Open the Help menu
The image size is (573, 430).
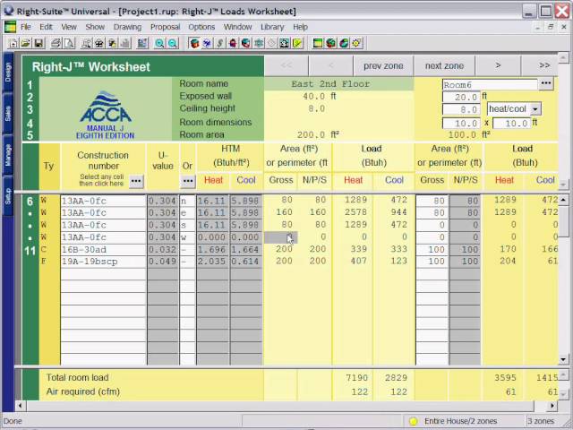[x=301, y=27]
